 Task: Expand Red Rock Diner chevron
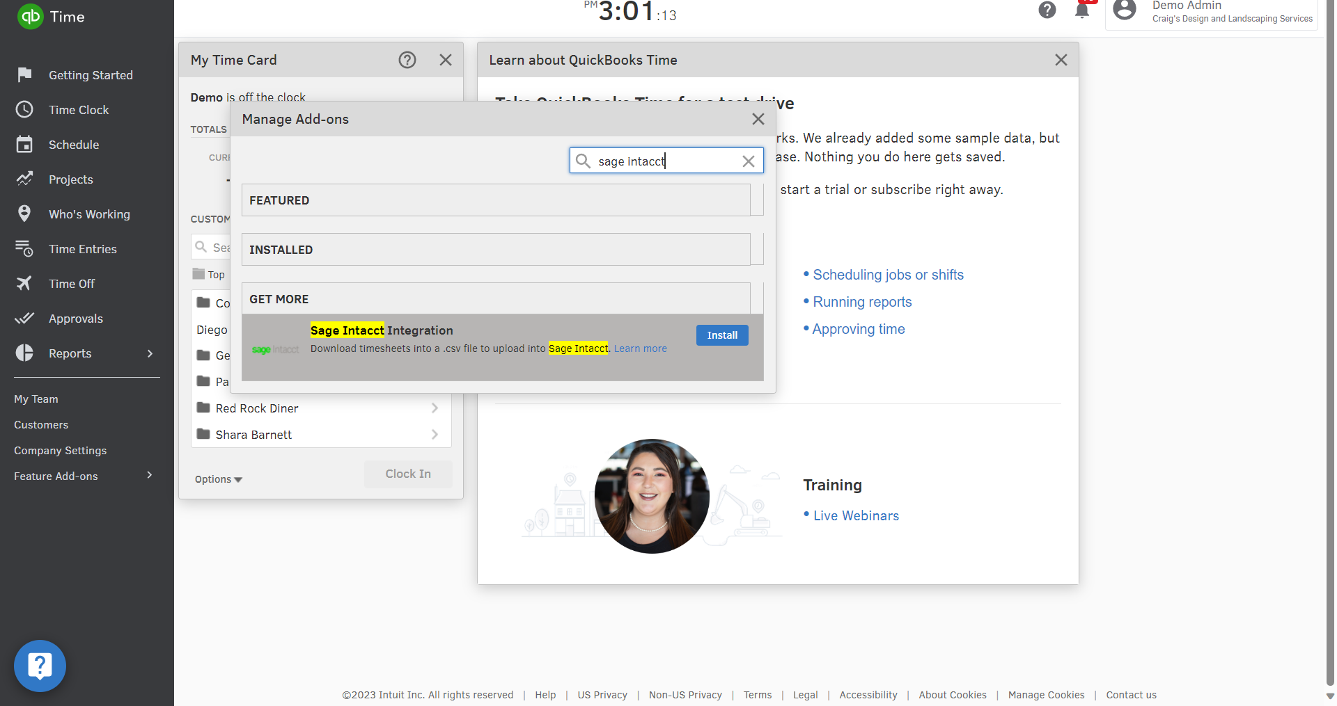coord(435,408)
